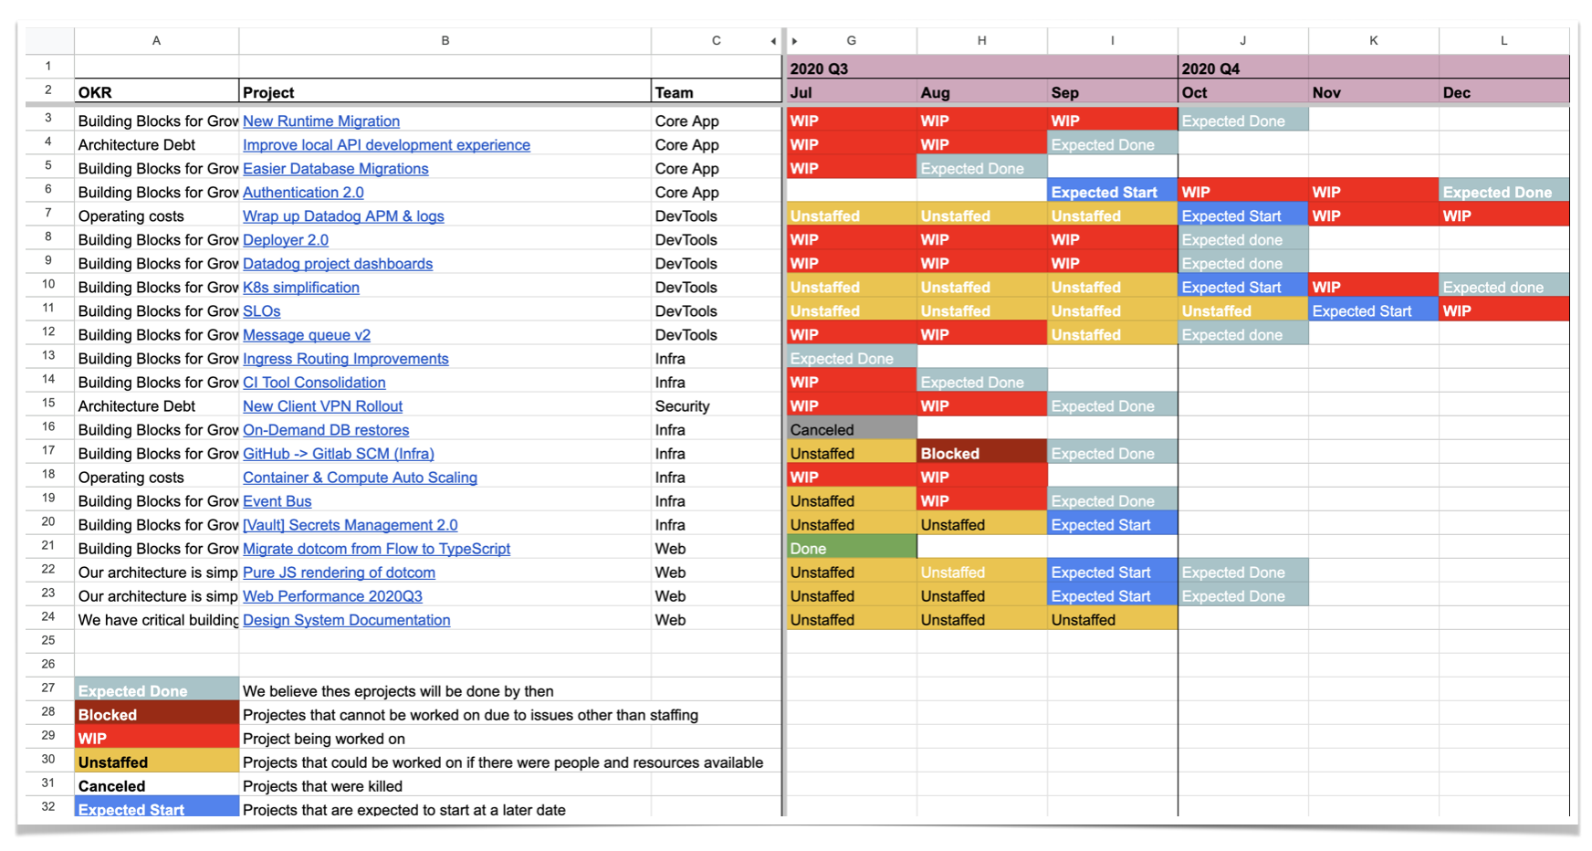The width and height of the screenshot is (1592, 851).
Task: Open the Easier Database Migrations link
Action: (x=335, y=168)
